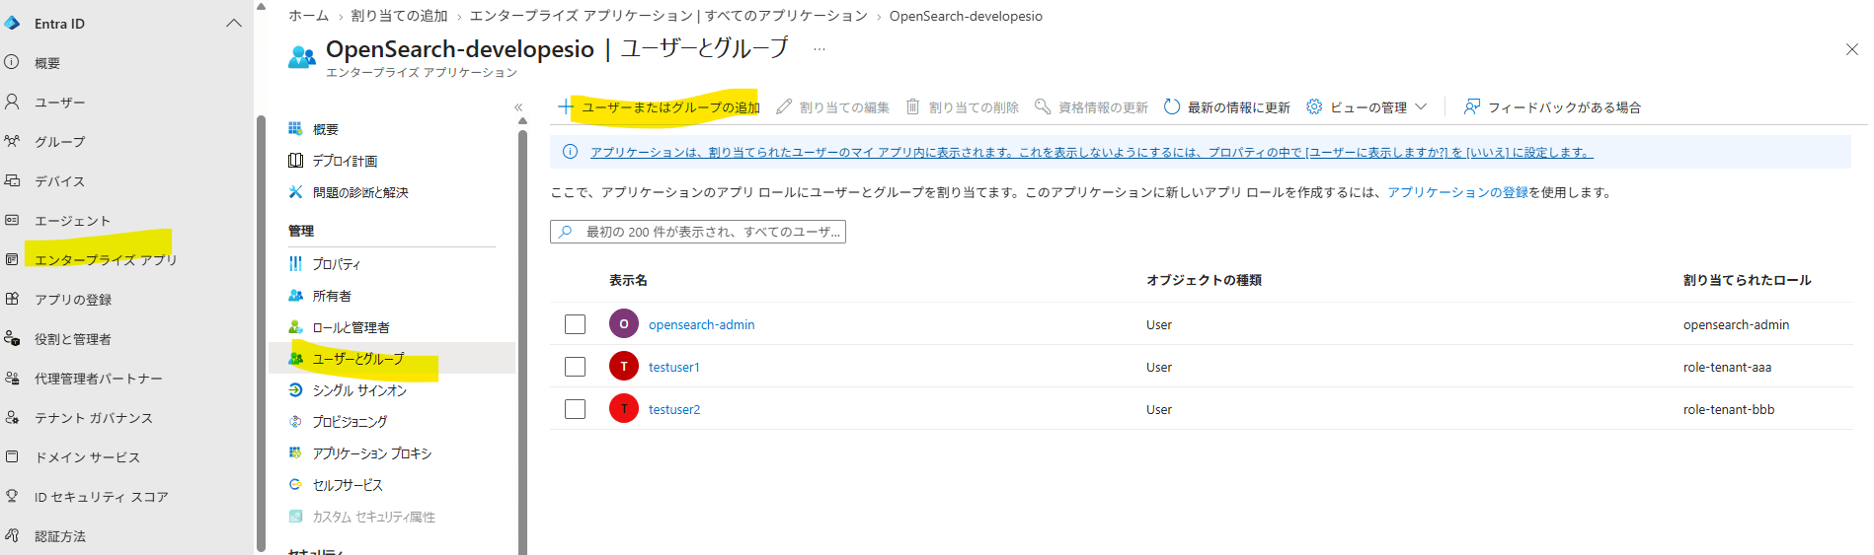Click role-tenant-aaa cell text

(x=1727, y=367)
